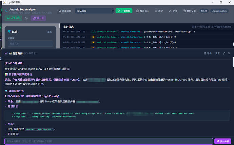234x145 pixels.
Task: Click 打开 log file button
Action: click(x=142, y=11)
